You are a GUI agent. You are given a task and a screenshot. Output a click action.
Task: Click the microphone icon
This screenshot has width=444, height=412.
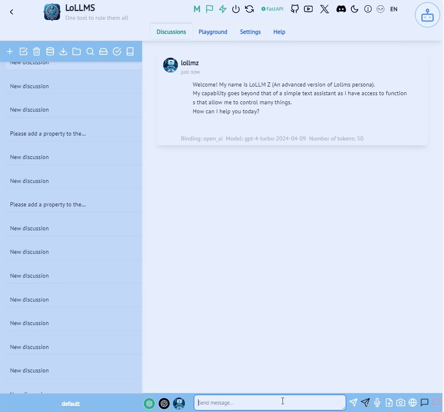point(377,402)
